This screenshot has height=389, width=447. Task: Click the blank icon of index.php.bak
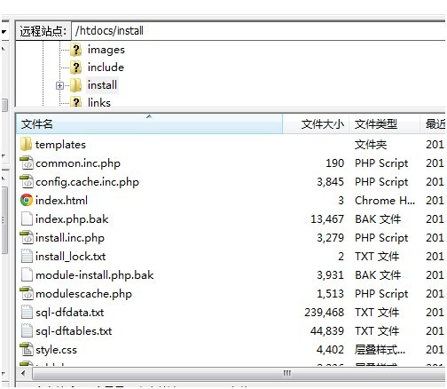click(27, 219)
